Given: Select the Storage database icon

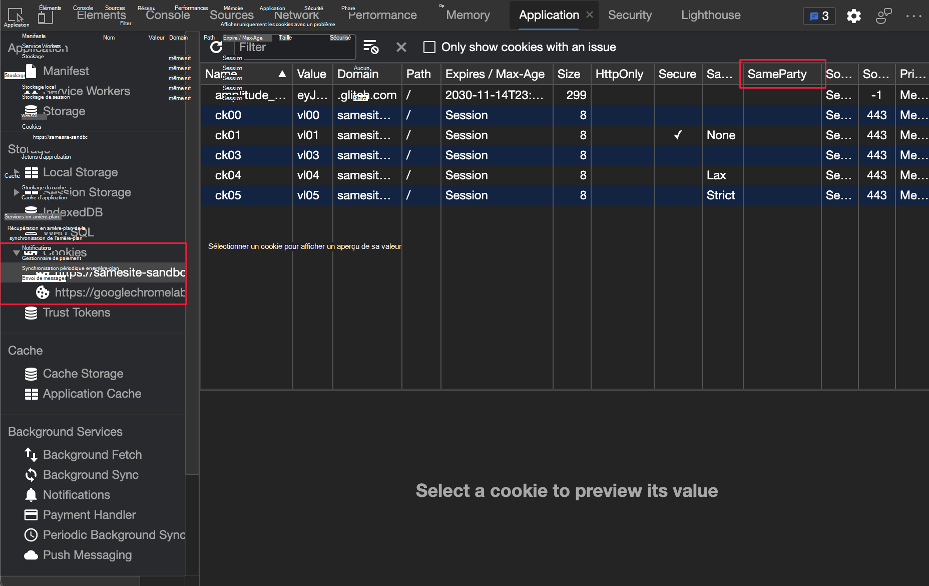Looking at the screenshot, I should [31, 111].
